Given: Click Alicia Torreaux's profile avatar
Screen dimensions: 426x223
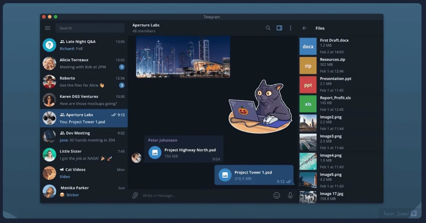Looking at the screenshot, I should (49, 63).
